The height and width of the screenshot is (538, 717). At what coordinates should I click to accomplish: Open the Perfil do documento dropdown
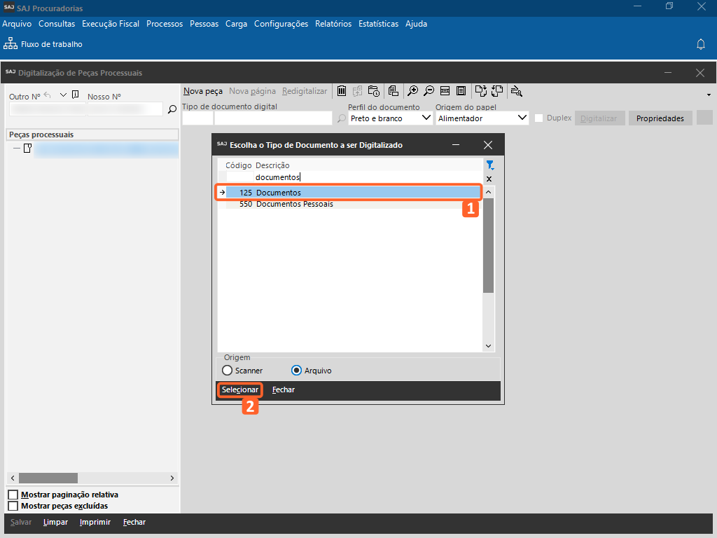tap(427, 118)
